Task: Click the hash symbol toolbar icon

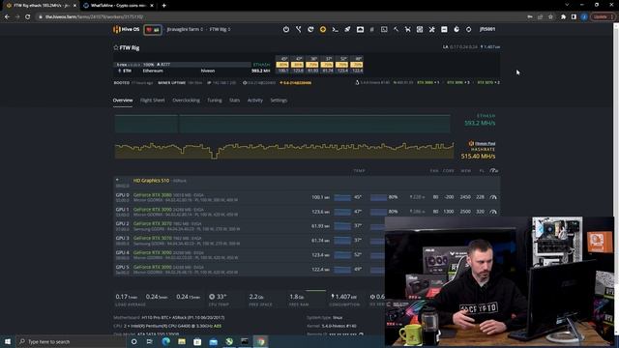Action: pos(371,29)
